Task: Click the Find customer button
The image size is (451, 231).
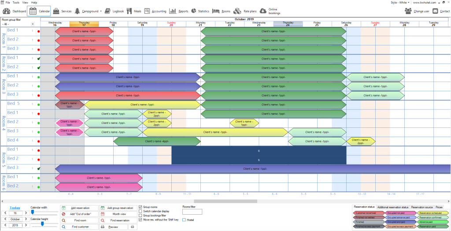Action: [x=79, y=227]
